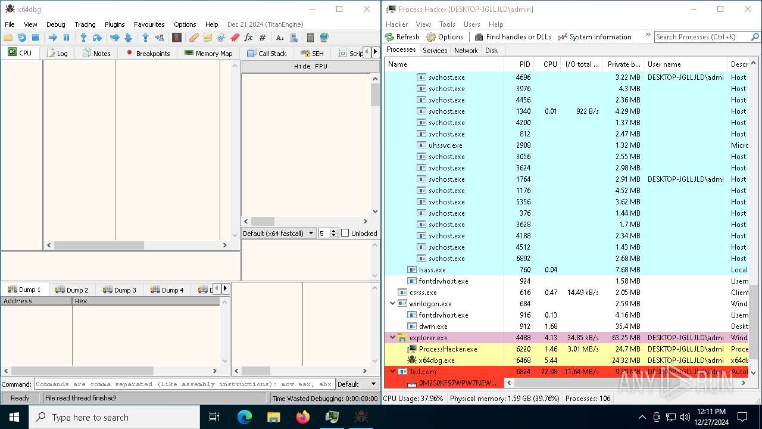Screen dimensions: 762x429
Task: Switch to the Services tab in Process Hacker
Action: (x=435, y=51)
